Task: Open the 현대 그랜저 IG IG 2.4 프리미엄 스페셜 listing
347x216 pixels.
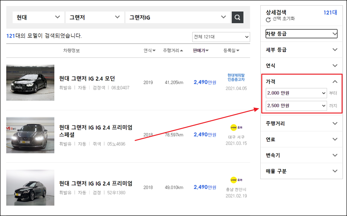Action: tap(95, 131)
